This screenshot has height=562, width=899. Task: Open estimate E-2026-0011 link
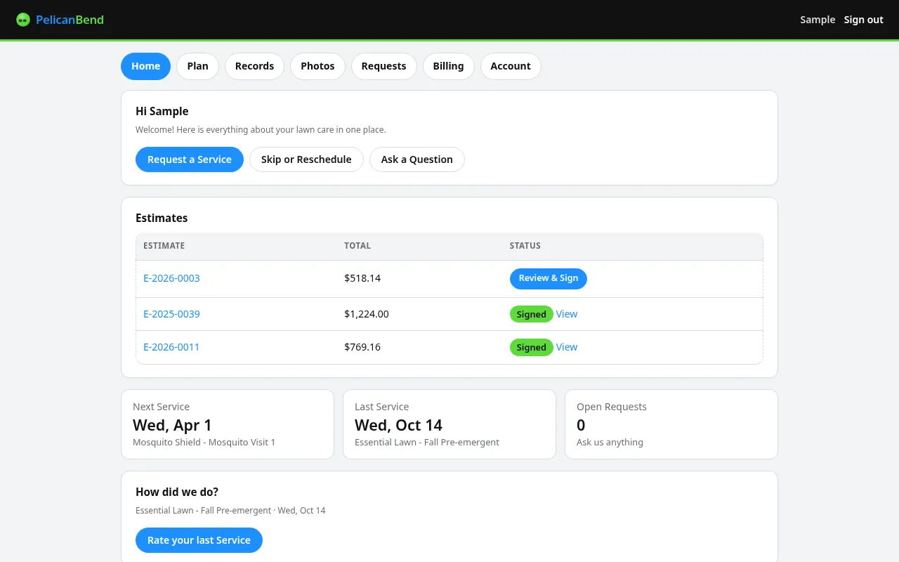click(x=171, y=347)
